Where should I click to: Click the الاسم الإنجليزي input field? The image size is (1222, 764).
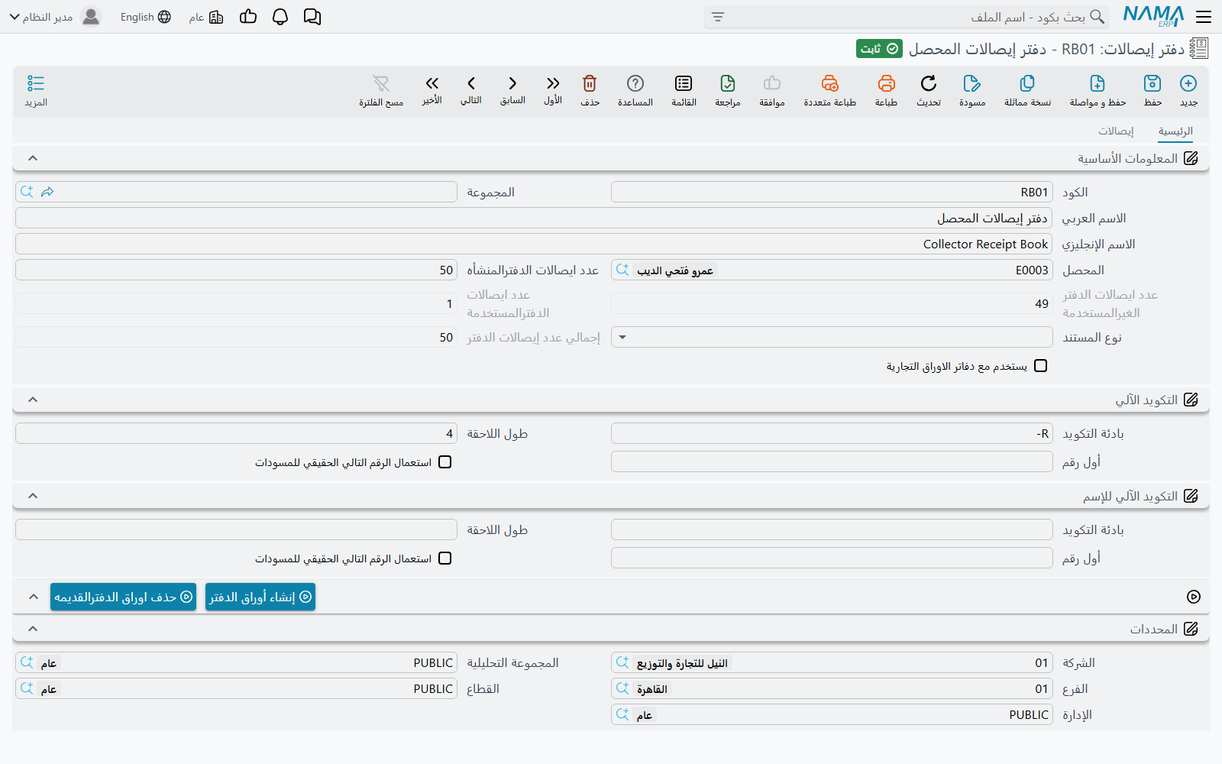coord(534,244)
